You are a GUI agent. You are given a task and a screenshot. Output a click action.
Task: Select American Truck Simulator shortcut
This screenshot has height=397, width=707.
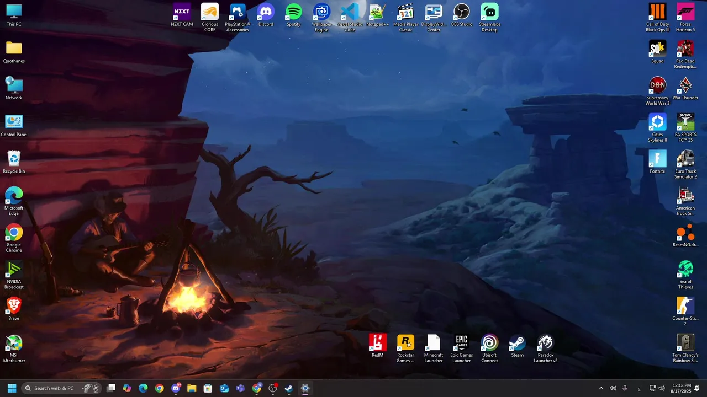pyautogui.click(x=685, y=201)
